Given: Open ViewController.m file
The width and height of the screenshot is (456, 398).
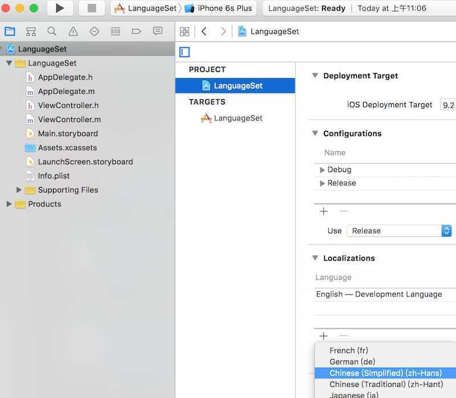Looking at the screenshot, I should (69, 120).
